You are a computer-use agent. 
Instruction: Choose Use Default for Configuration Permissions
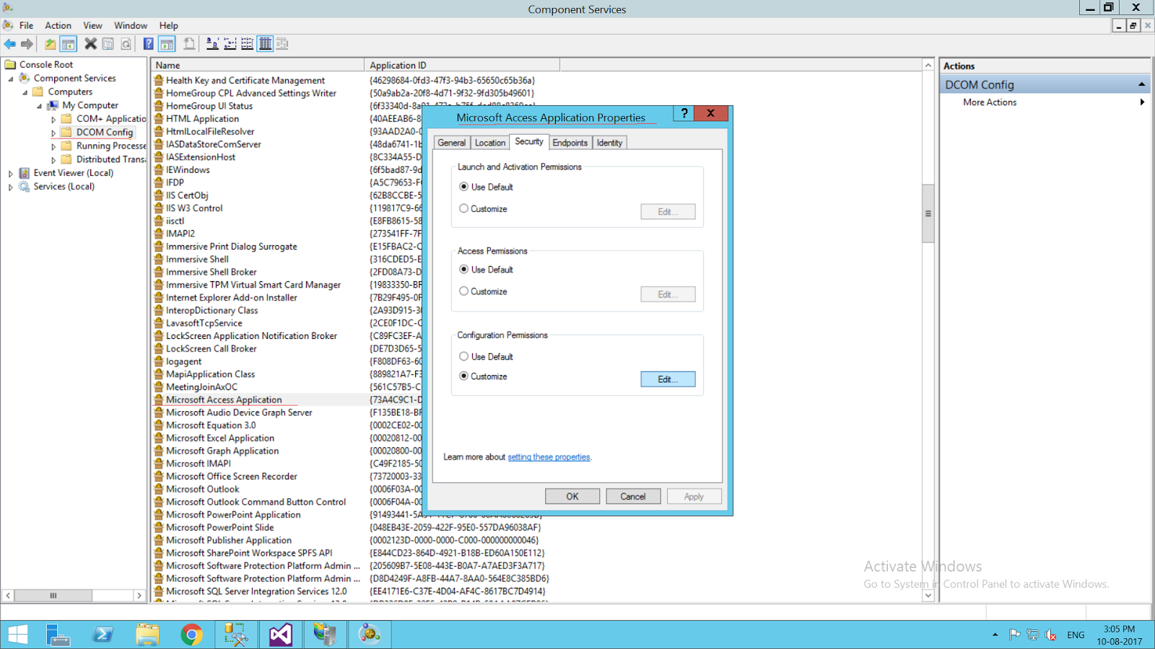(x=464, y=356)
